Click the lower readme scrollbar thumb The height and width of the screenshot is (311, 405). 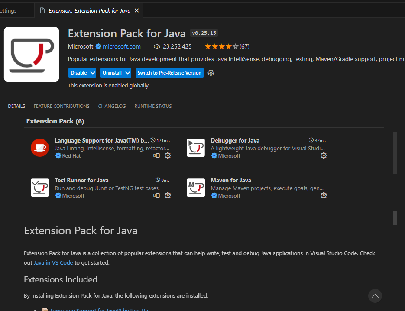tap(395, 219)
